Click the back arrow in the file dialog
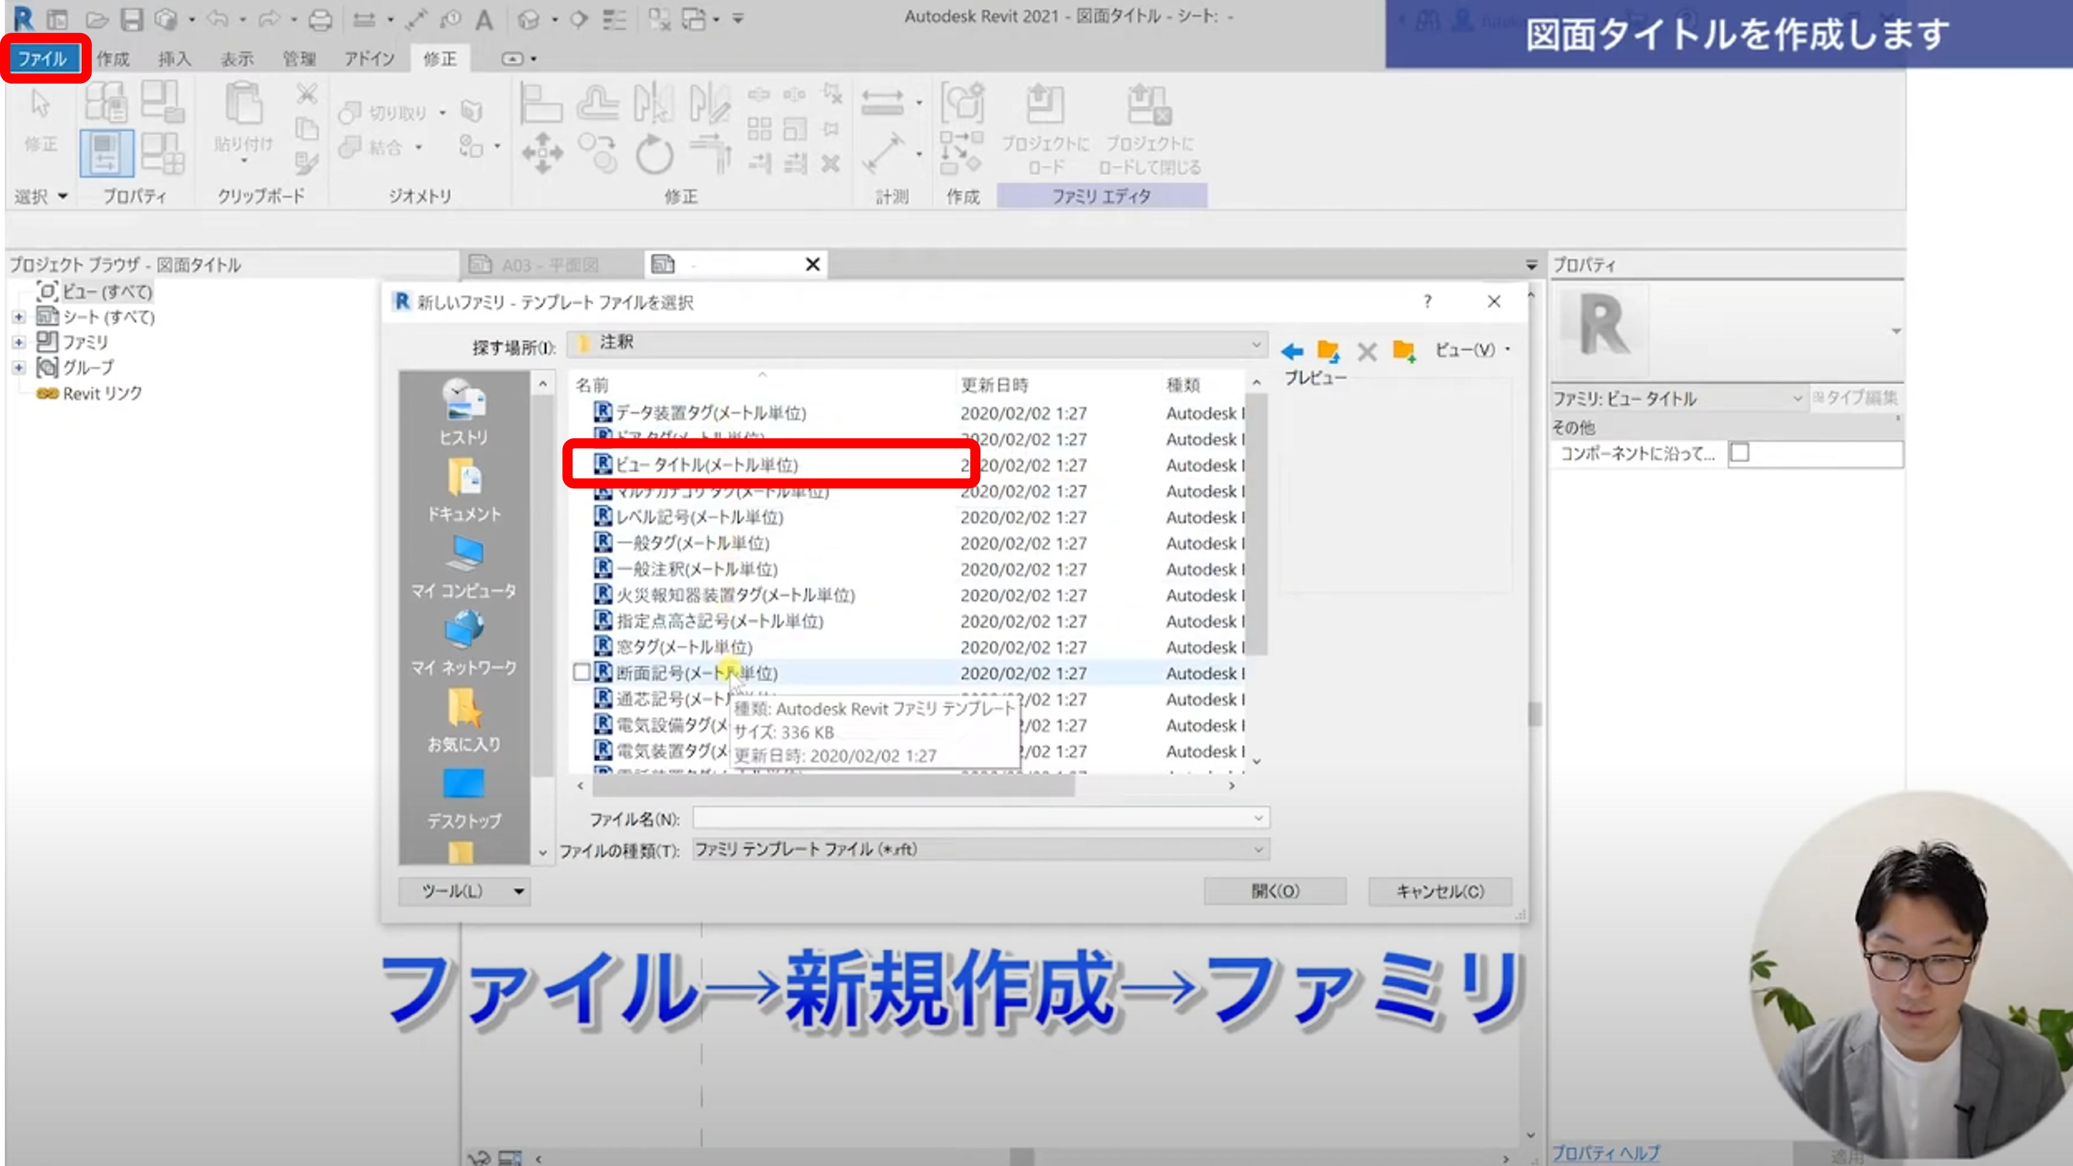 pos(1292,351)
